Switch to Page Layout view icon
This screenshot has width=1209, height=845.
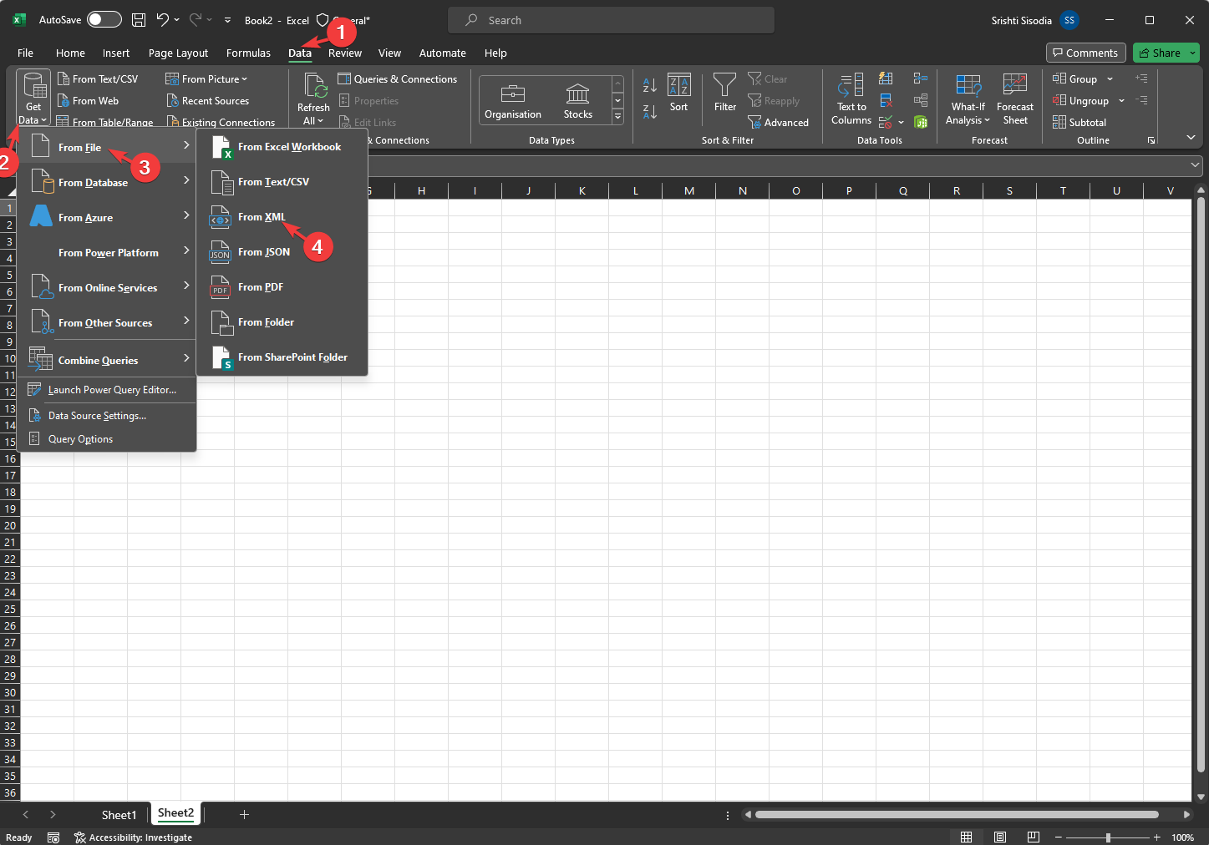click(1000, 837)
